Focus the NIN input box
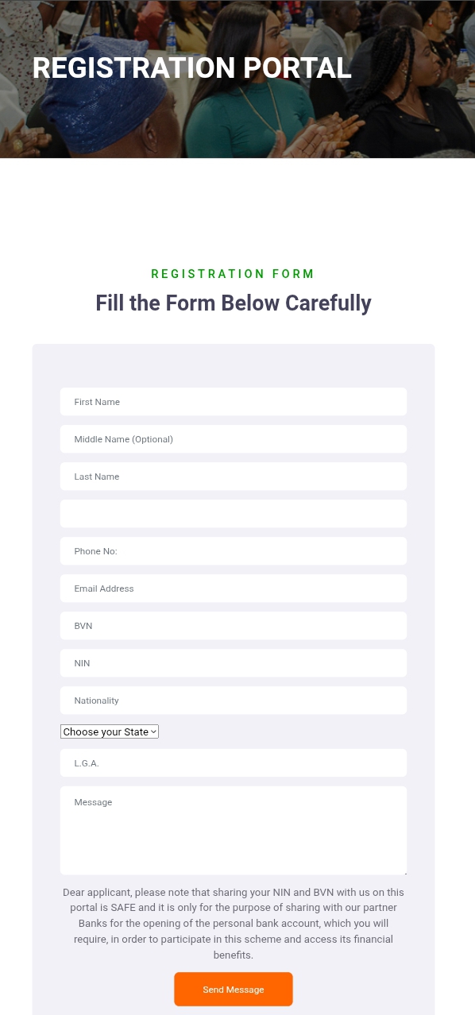The height and width of the screenshot is (1015, 475). click(x=234, y=663)
